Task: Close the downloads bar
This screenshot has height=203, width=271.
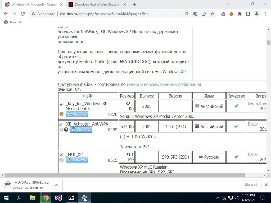Action: tap(266, 185)
